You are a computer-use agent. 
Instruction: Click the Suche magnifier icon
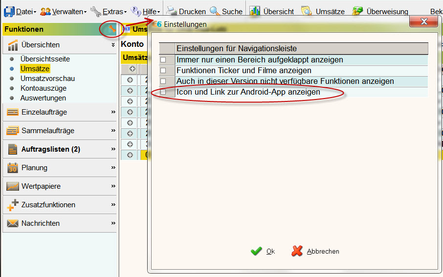[215, 11]
